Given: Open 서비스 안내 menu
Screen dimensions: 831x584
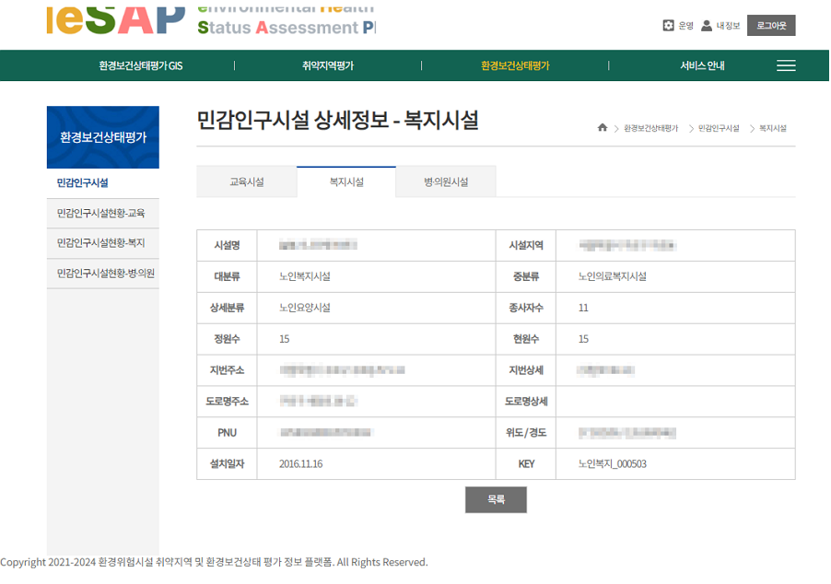Looking at the screenshot, I should point(702,65).
